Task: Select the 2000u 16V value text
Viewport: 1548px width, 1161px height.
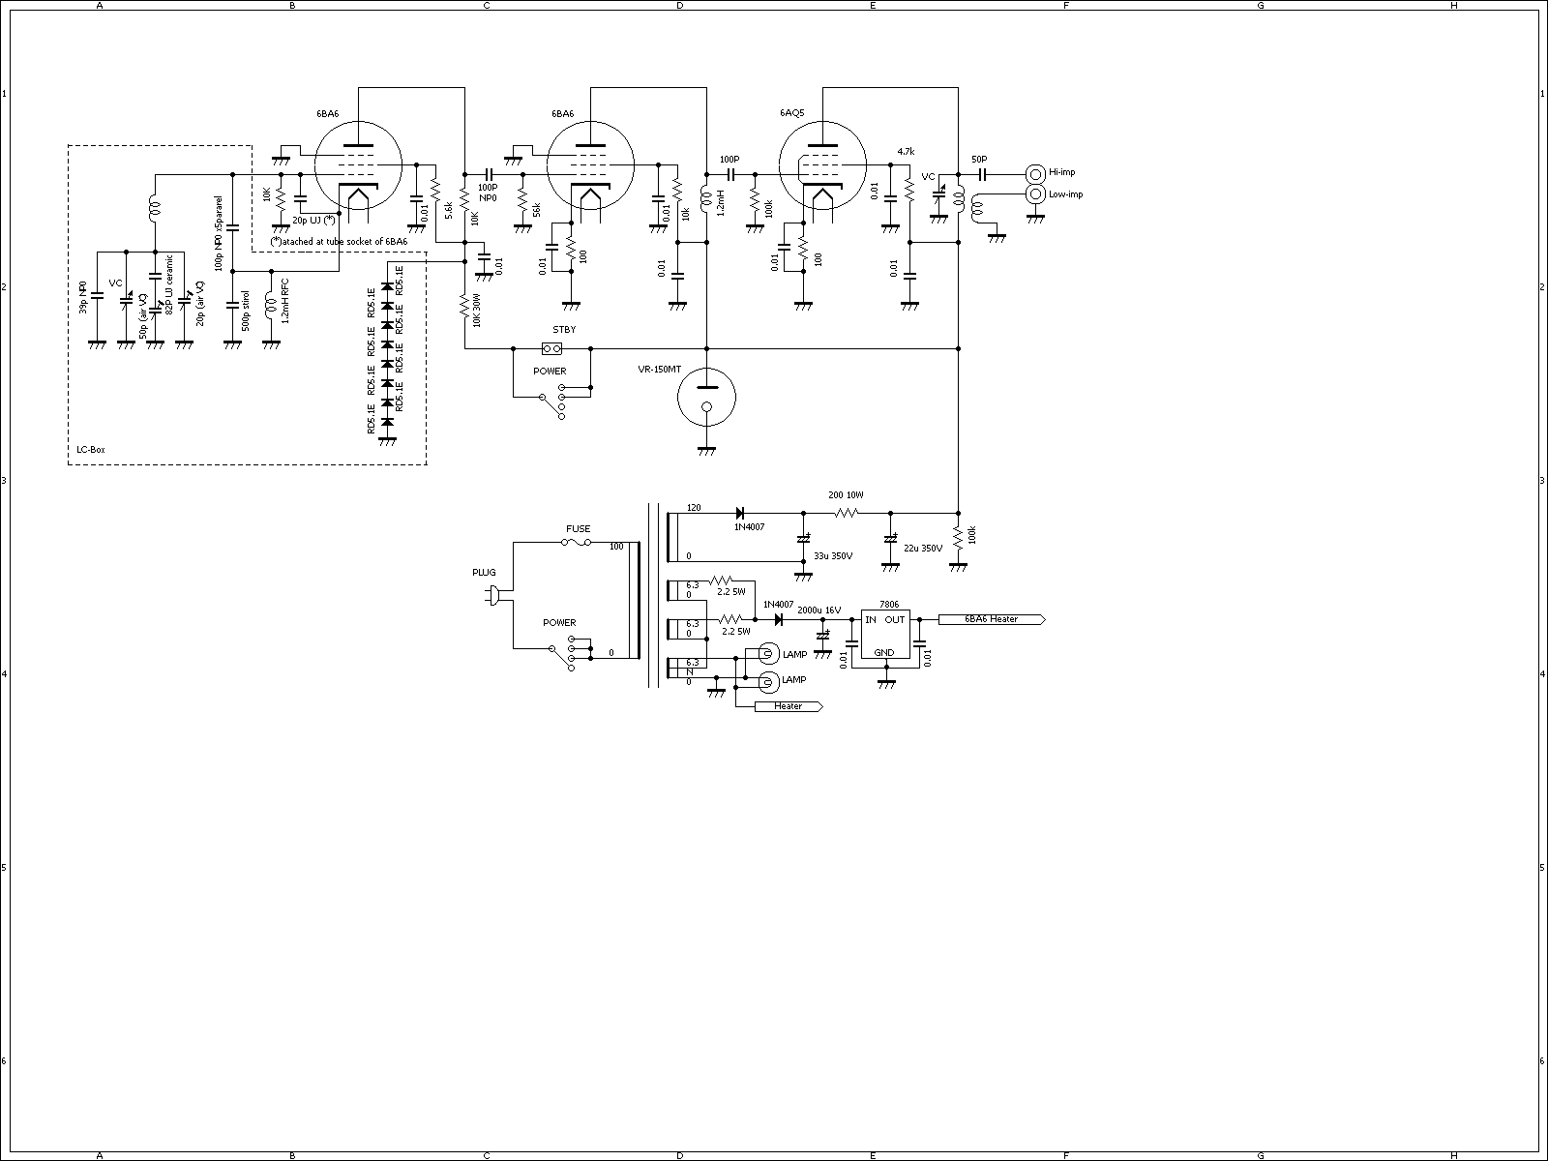Action: pos(819,610)
